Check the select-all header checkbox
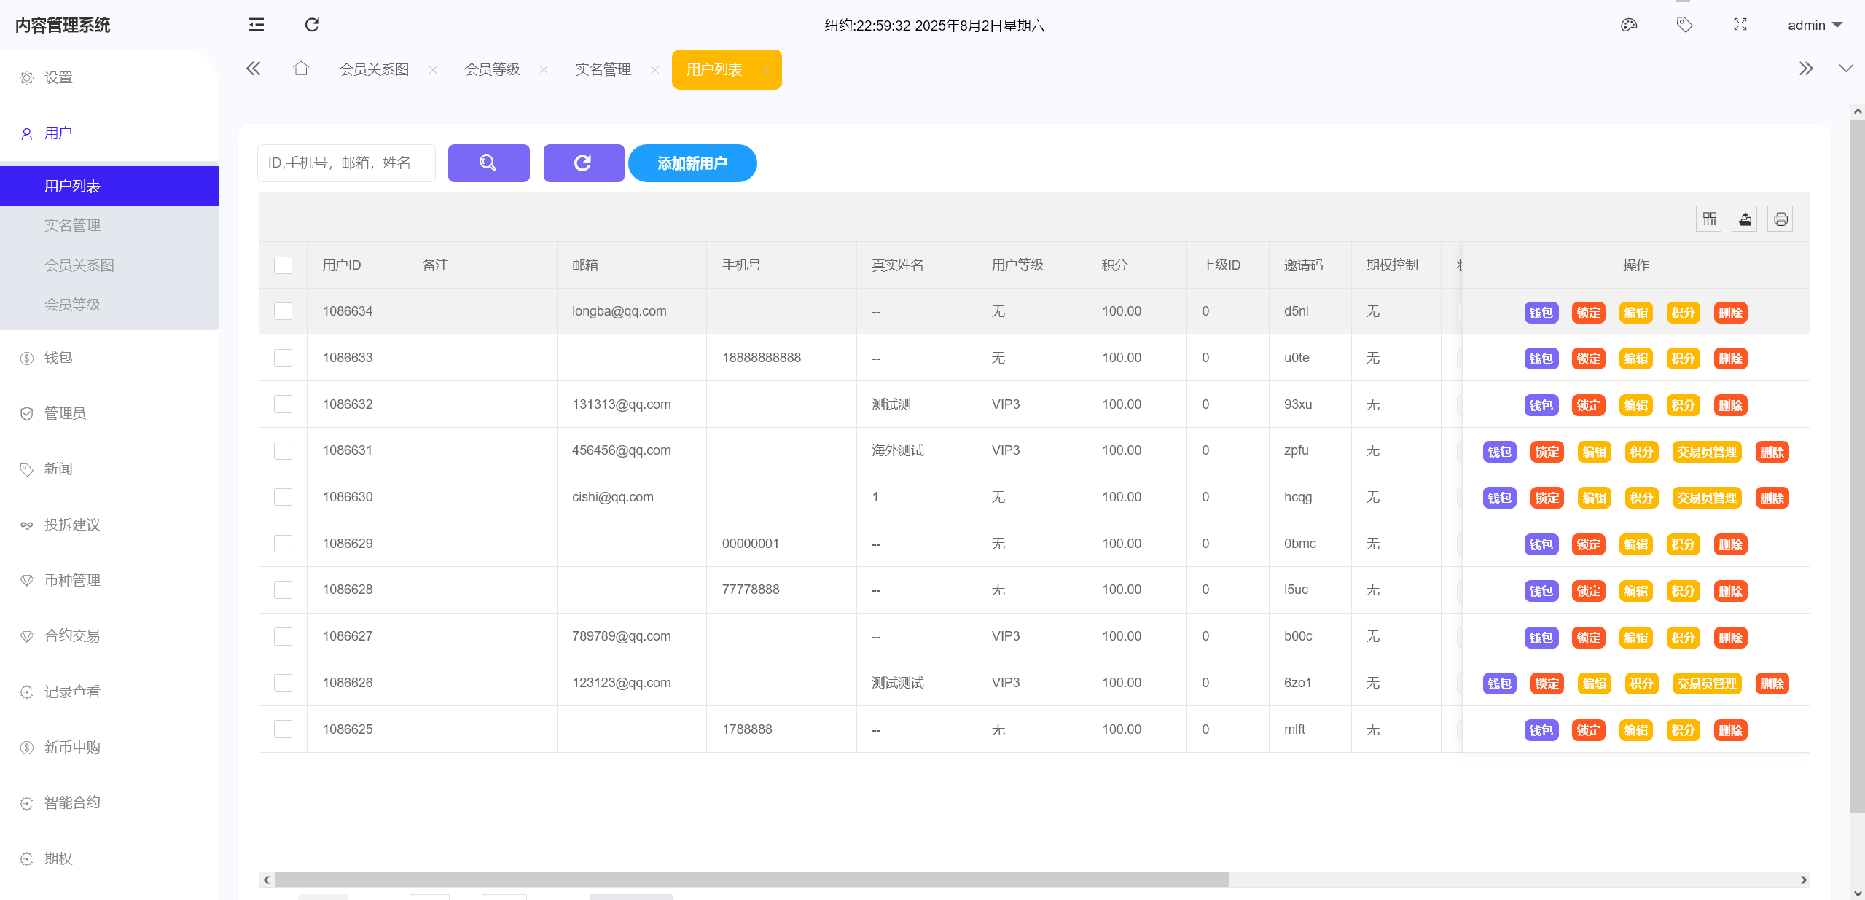1865x900 pixels. click(x=284, y=265)
